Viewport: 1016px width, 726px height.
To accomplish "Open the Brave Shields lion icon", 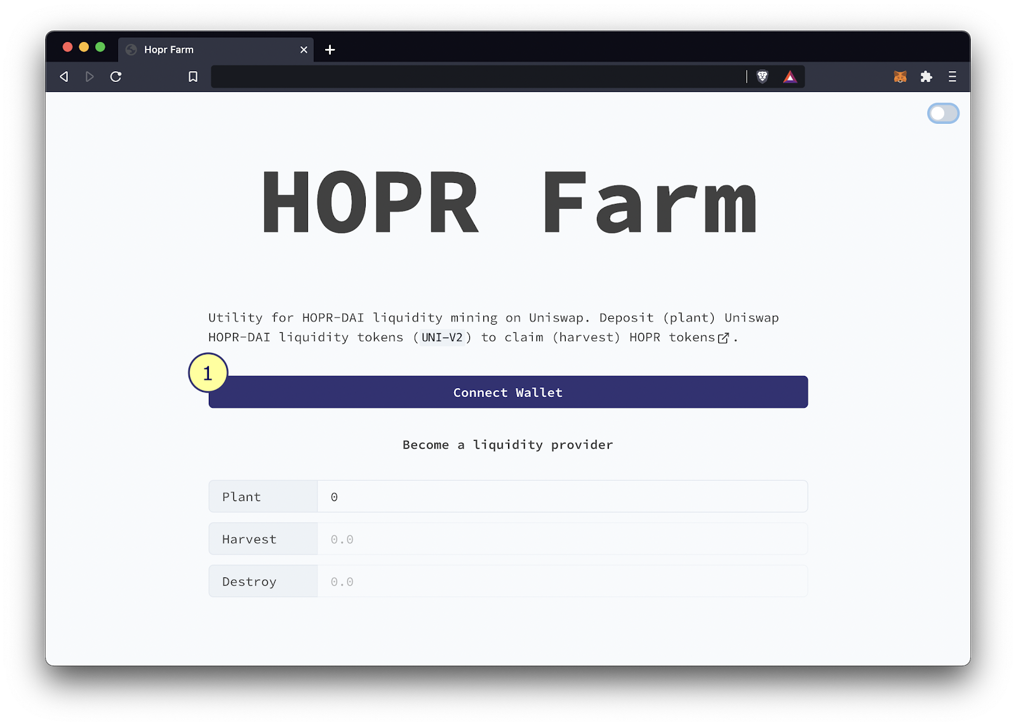I will [x=763, y=77].
